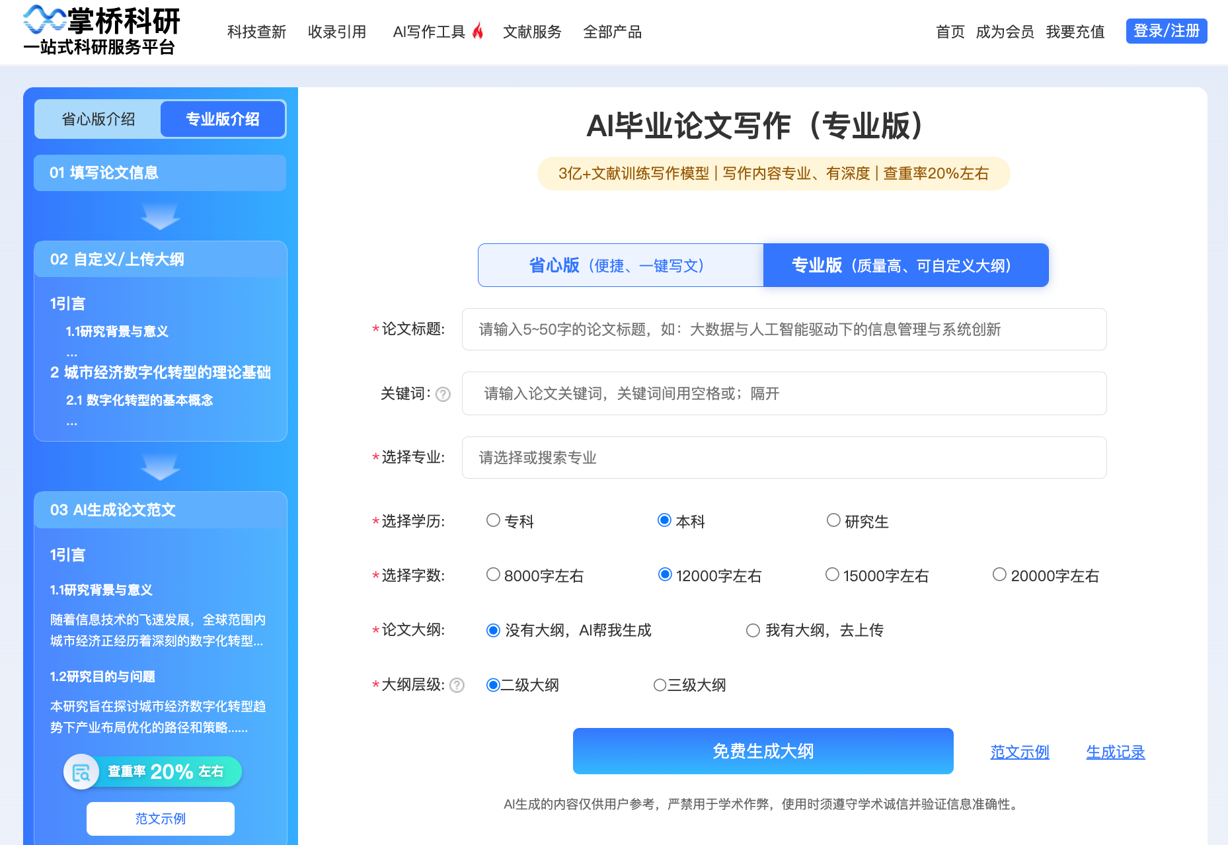Click the 03 AI生成论文范文 step
This screenshot has height=845, width=1228.
[161, 510]
